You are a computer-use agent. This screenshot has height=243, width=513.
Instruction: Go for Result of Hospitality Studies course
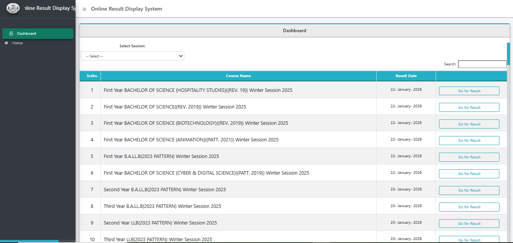tap(469, 91)
